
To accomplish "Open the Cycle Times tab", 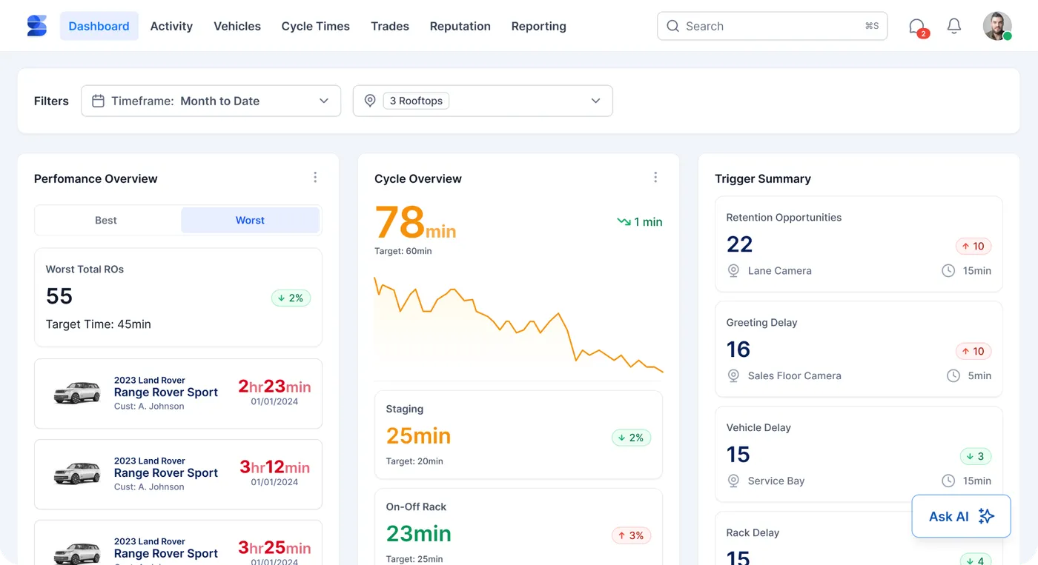I will click(315, 26).
